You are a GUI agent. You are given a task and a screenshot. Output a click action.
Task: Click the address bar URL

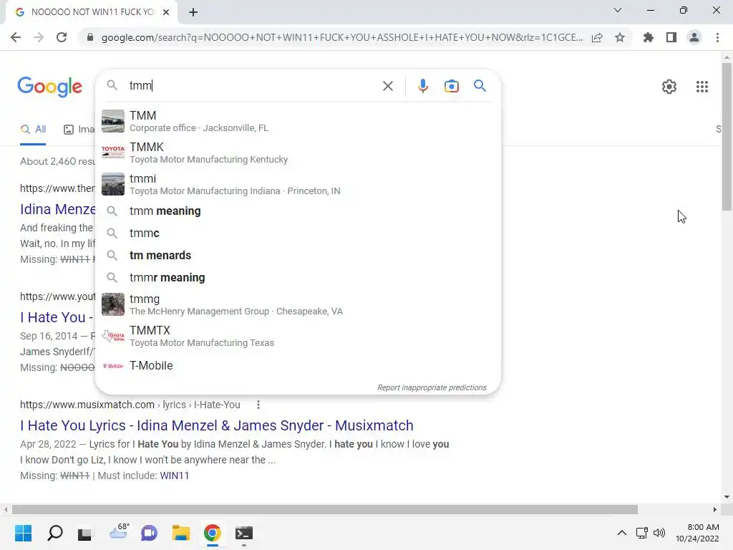click(341, 37)
